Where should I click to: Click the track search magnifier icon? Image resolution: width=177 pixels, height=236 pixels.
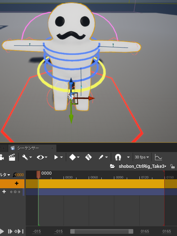pyautogui.click(x=14, y=175)
